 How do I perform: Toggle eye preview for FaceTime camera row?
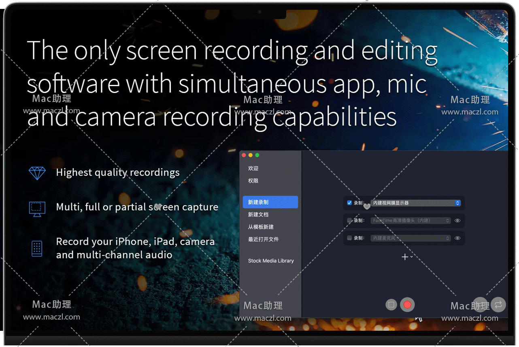(x=457, y=220)
